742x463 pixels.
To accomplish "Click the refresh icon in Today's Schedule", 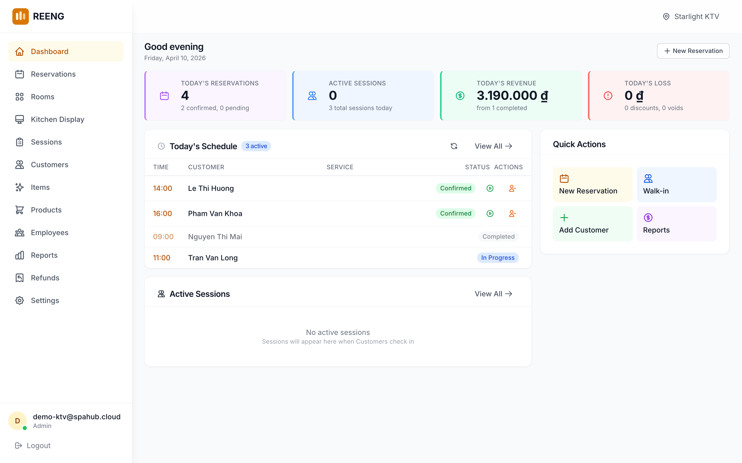I will 454,146.
